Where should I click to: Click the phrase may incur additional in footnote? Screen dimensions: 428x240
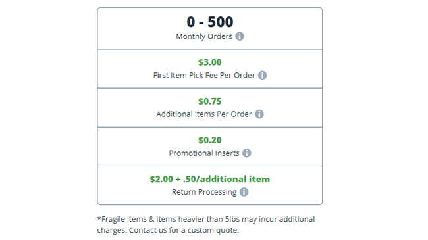(x=279, y=219)
